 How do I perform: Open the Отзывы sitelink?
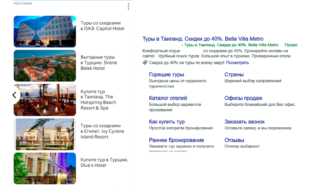234,140
